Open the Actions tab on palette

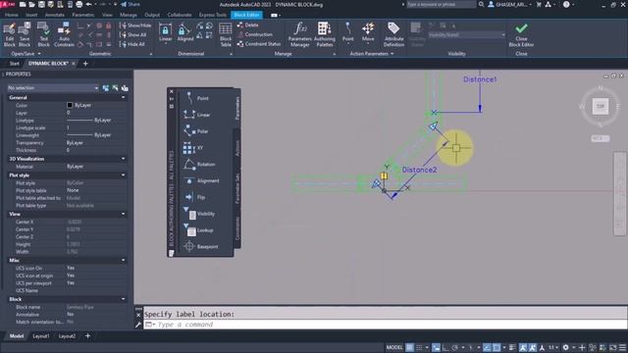[x=237, y=148]
